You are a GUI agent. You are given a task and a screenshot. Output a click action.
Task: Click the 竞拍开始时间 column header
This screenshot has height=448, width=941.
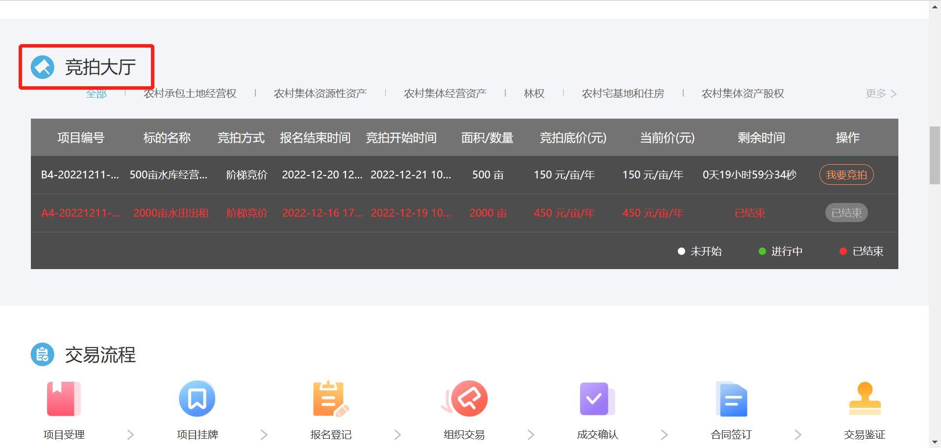tap(401, 138)
